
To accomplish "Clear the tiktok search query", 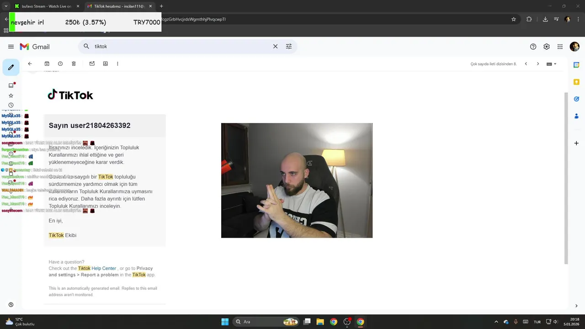I will (x=275, y=46).
